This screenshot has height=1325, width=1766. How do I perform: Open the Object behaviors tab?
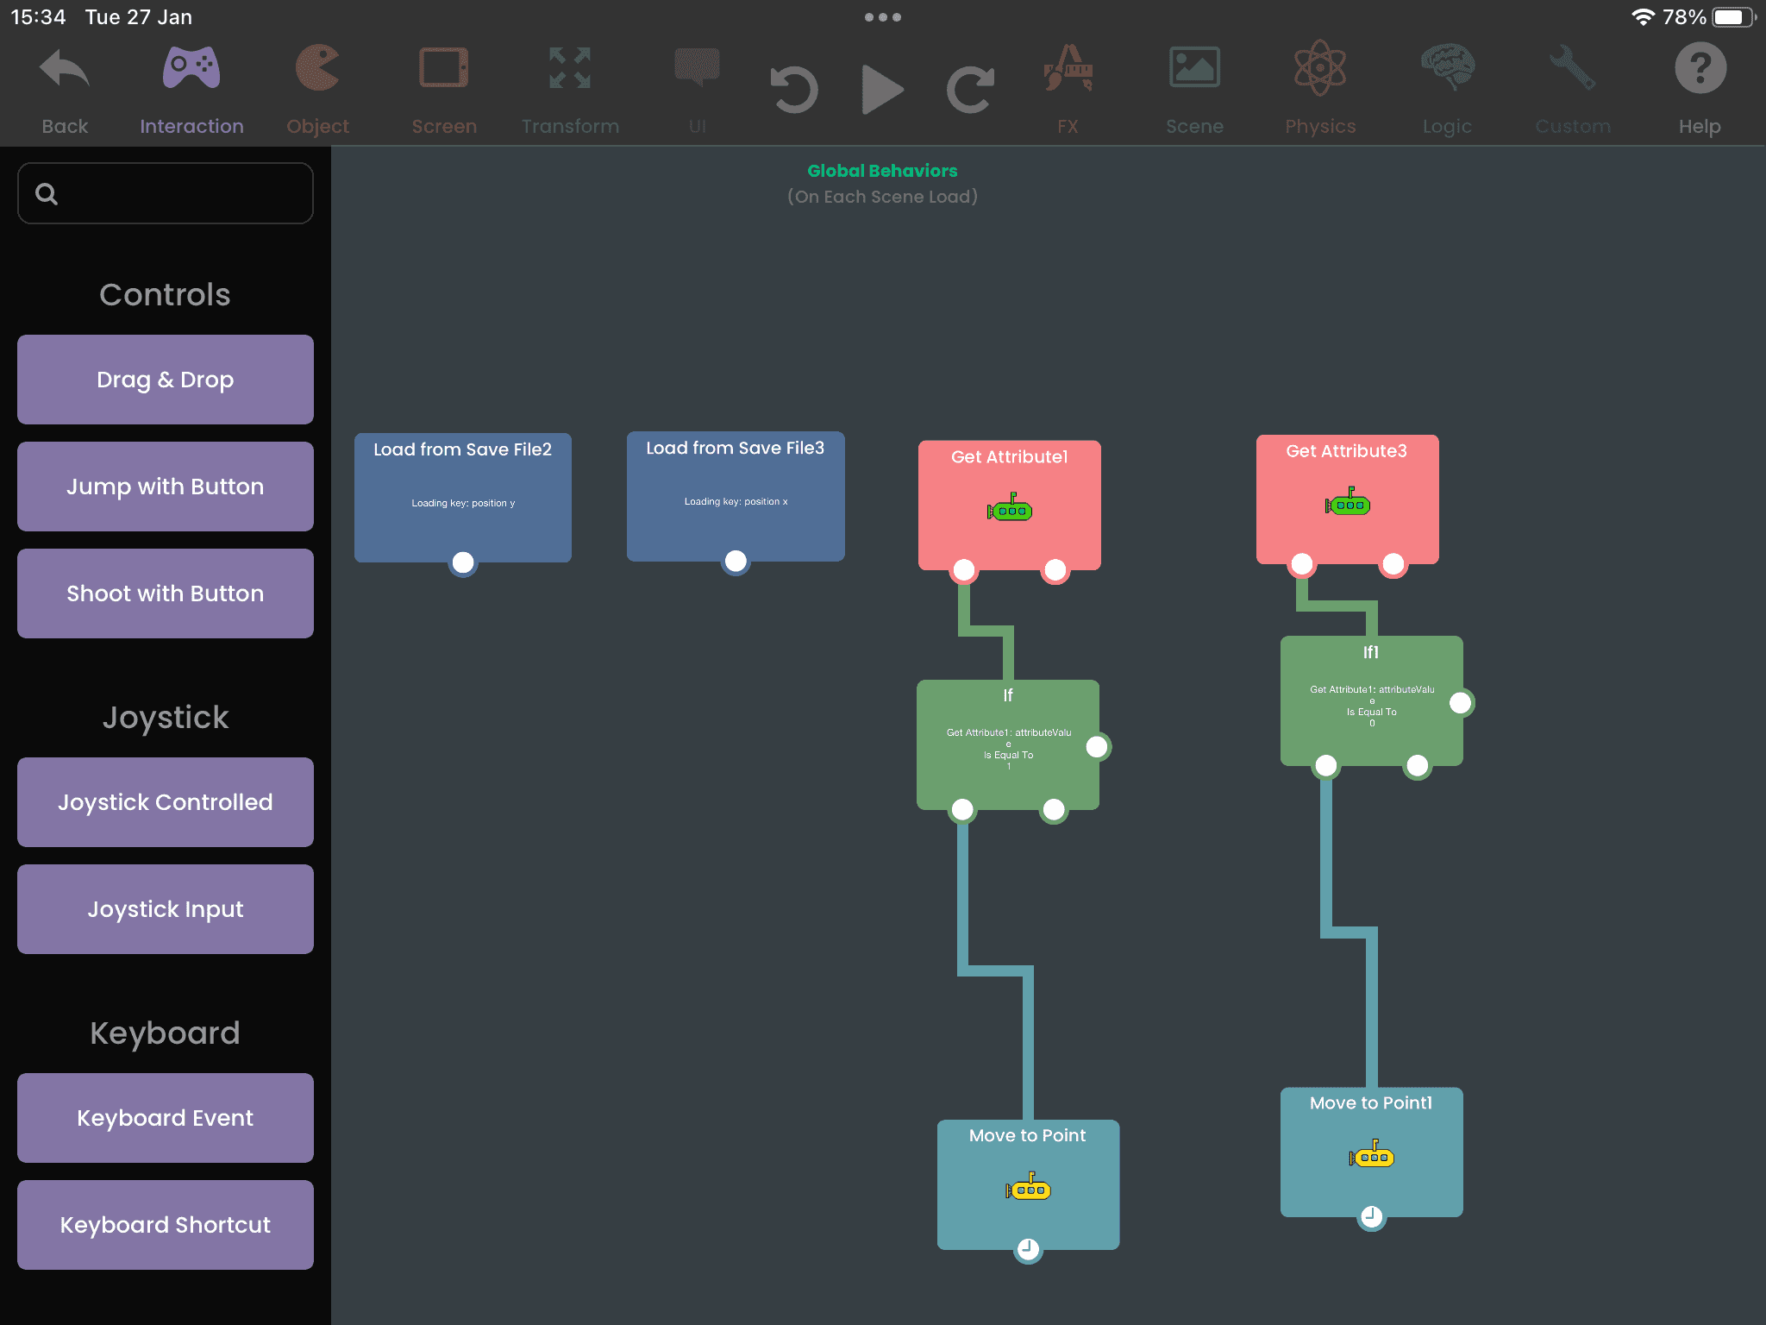click(317, 88)
